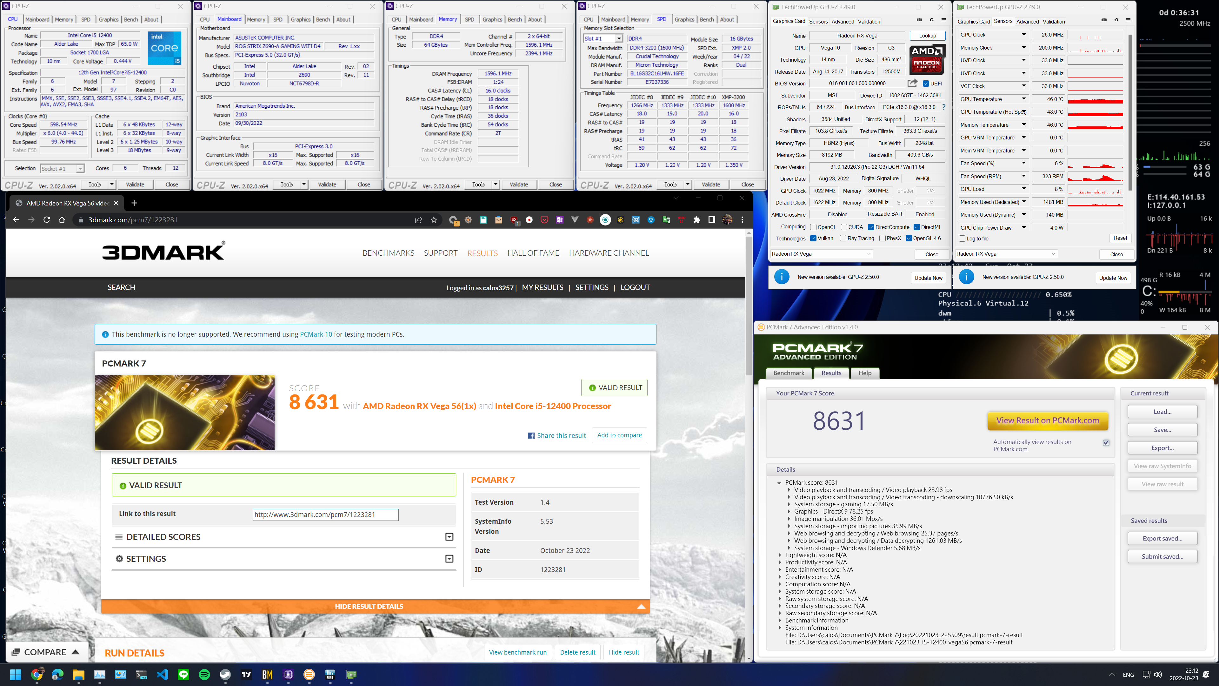Uncheck automatically view results on PCMark.com

click(x=1106, y=443)
